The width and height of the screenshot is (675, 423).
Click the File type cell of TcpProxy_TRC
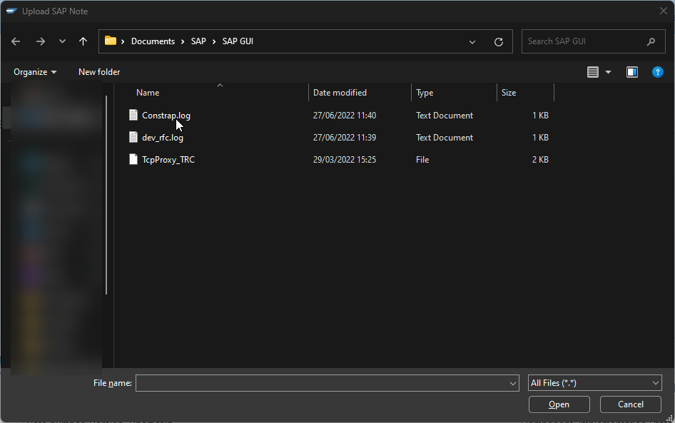[422, 160]
